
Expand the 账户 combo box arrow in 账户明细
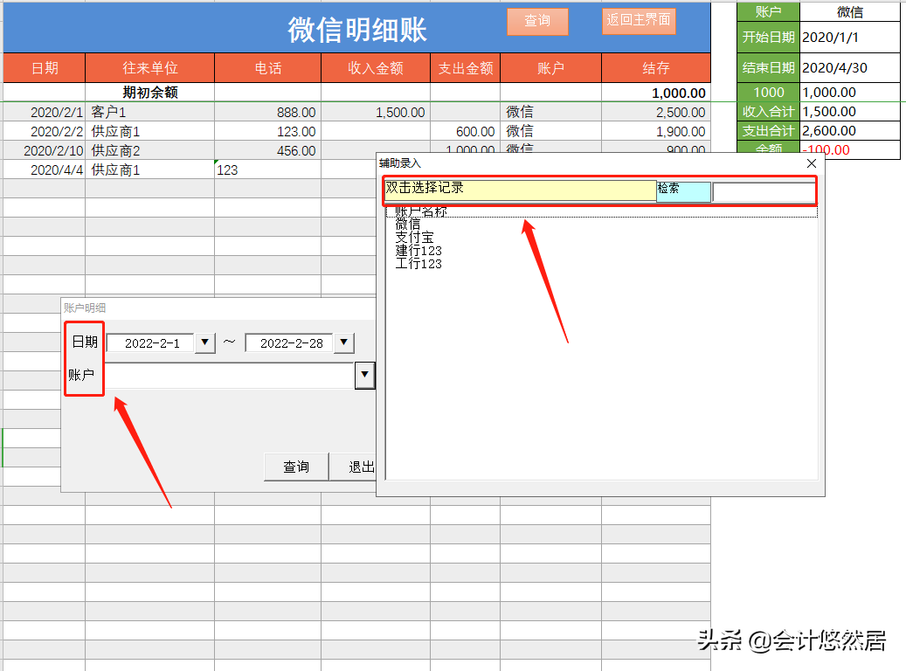pyautogui.click(x=364, y=376)
